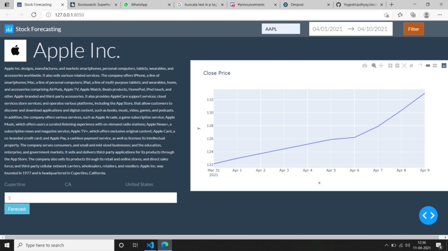Download plot as PNG camera icon
The image size is (448, 251).
(365, 65)
